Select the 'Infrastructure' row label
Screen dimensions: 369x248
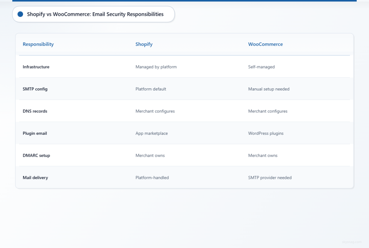point(36,67)
